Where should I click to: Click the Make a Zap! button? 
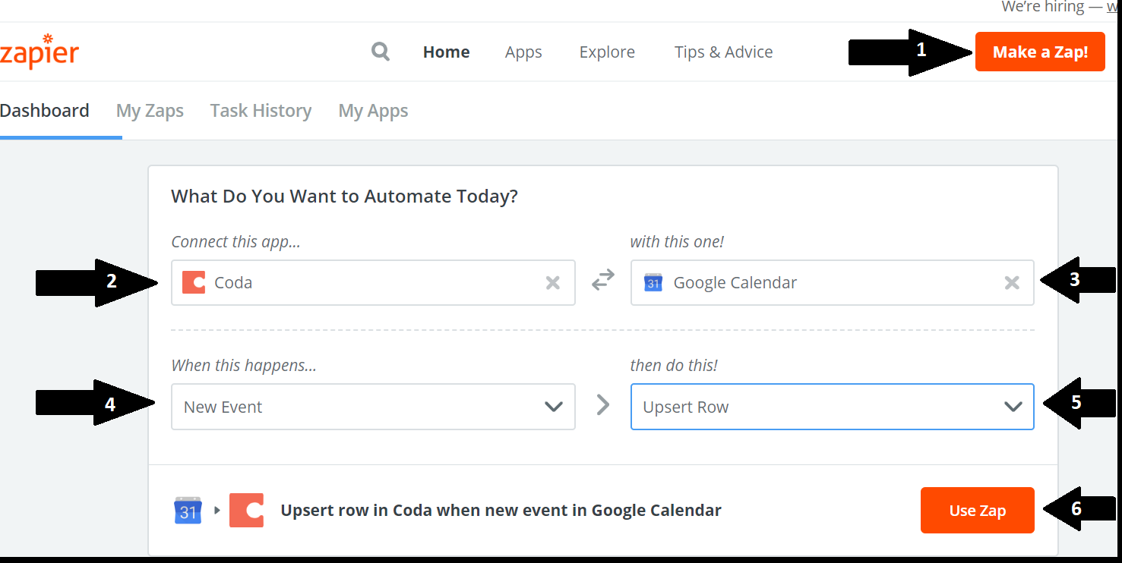coord(1039,51)
